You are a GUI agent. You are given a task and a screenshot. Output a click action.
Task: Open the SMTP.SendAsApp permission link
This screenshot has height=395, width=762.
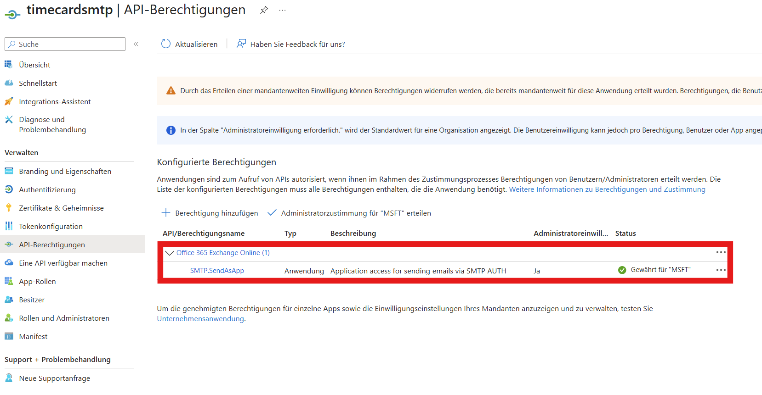pos(217,271)
